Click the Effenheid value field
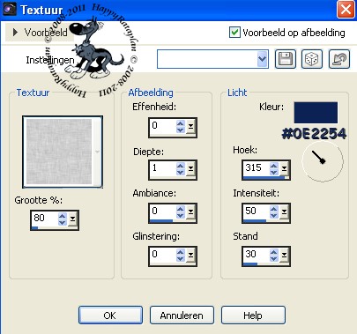This screenshot has width=357, height=334. [163, 126]
